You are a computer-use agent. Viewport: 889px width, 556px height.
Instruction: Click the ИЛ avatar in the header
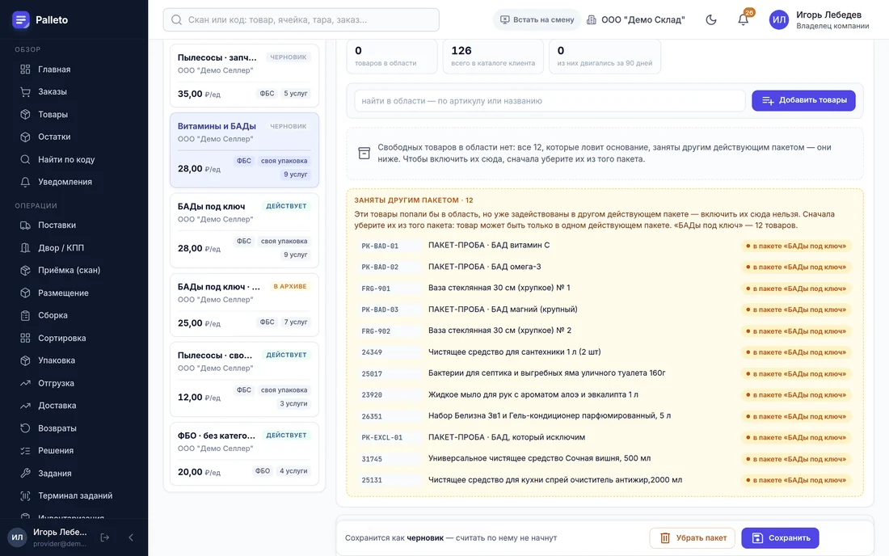(x=779, y=20)
